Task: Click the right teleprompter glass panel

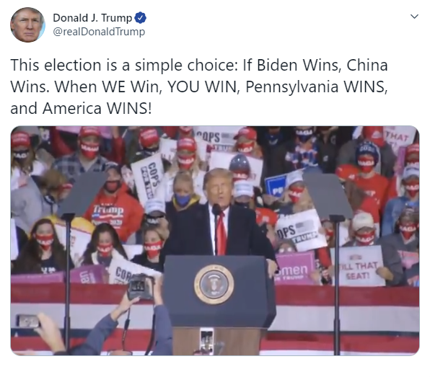Action: pos(328,195)
